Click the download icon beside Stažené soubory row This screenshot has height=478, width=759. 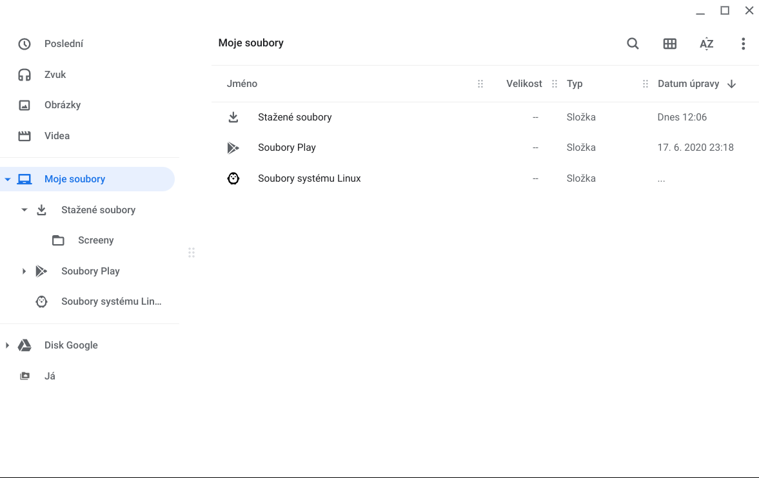tap(233, 117)
